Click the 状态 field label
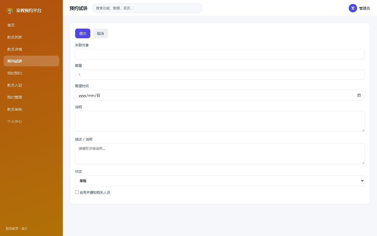The image size is (377, 236). pyautogui.click(x=79, y=171)
